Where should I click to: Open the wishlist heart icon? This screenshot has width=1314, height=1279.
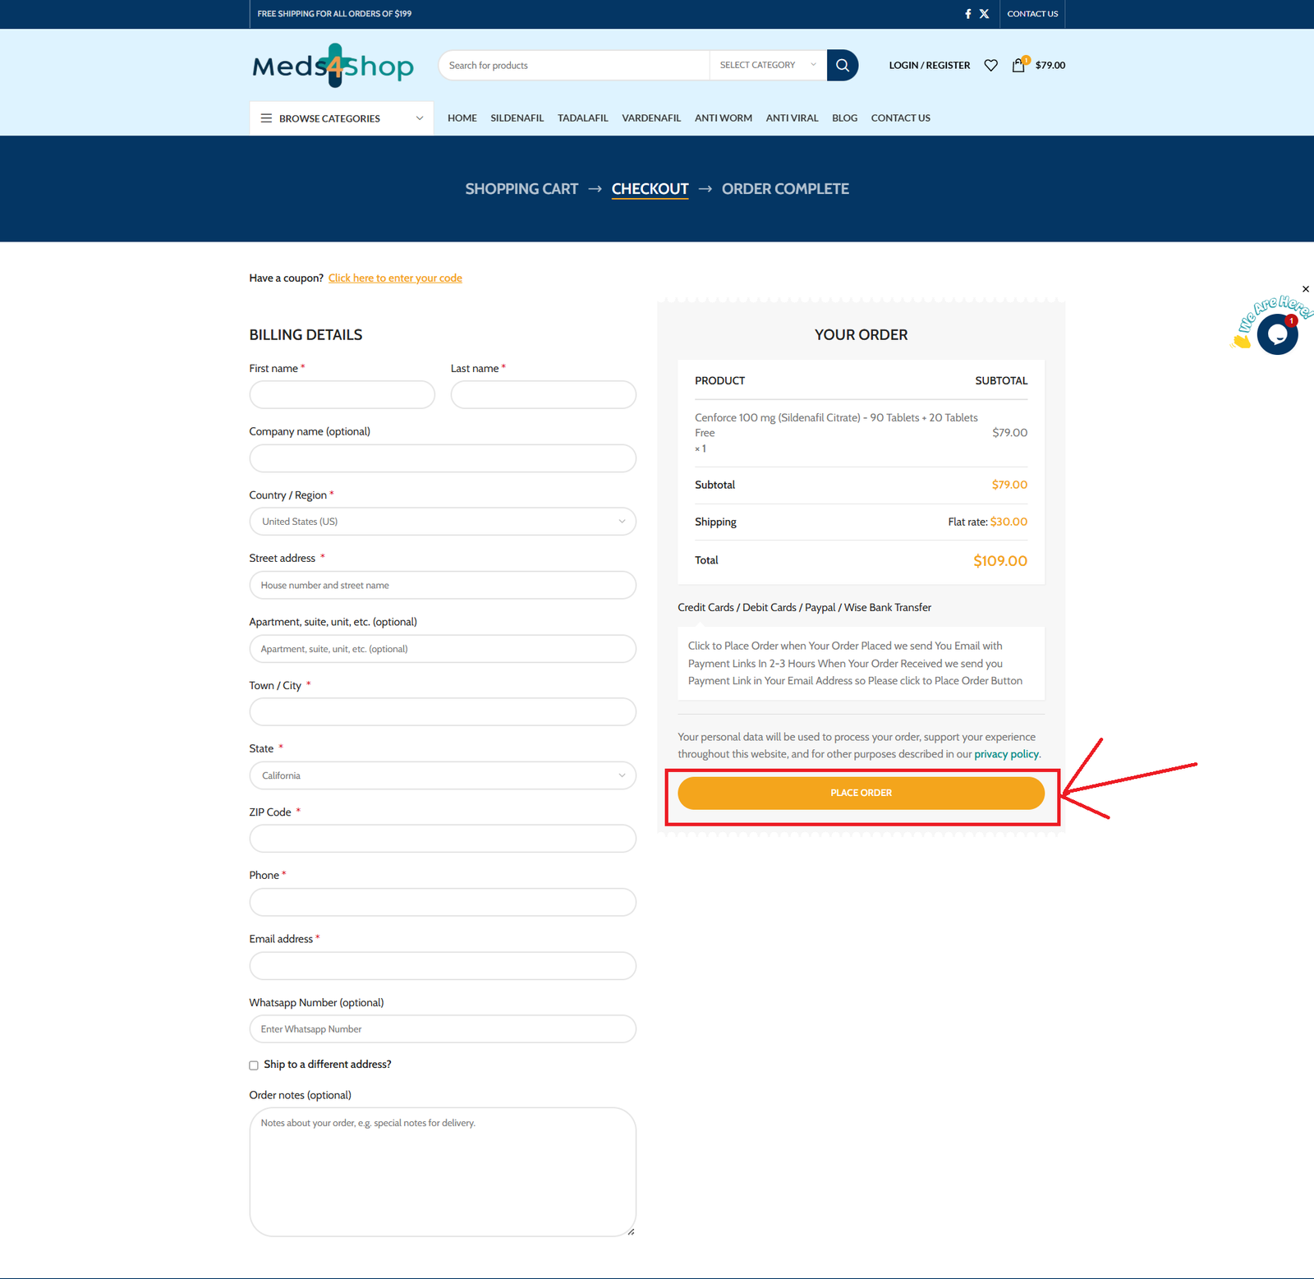pos(991,66)
